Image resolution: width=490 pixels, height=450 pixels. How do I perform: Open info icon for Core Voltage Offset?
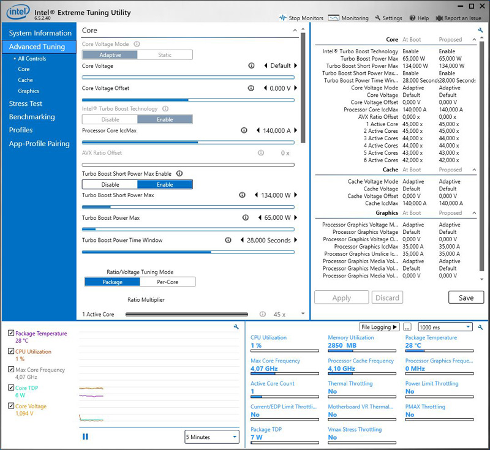coord(251,88)
